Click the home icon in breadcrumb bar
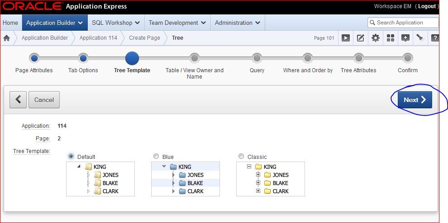Screen dimensions: 448x223 [6, 38]
